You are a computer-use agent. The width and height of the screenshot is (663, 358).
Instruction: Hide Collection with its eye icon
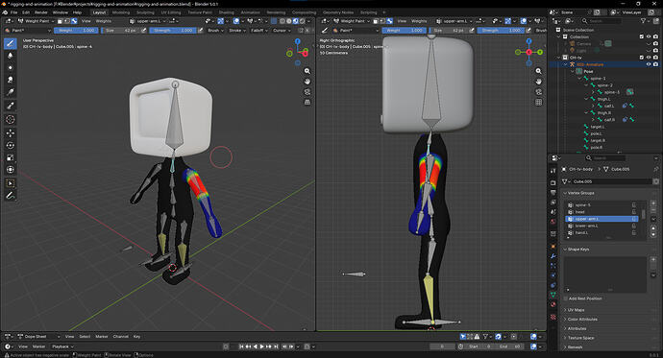pos(649,36)
